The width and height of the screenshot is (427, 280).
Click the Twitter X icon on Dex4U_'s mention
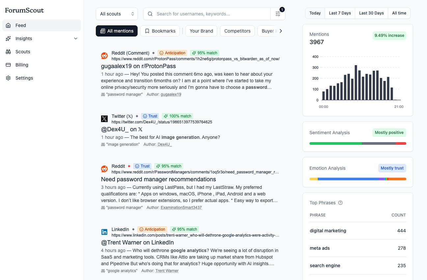(x=104, y=119)
